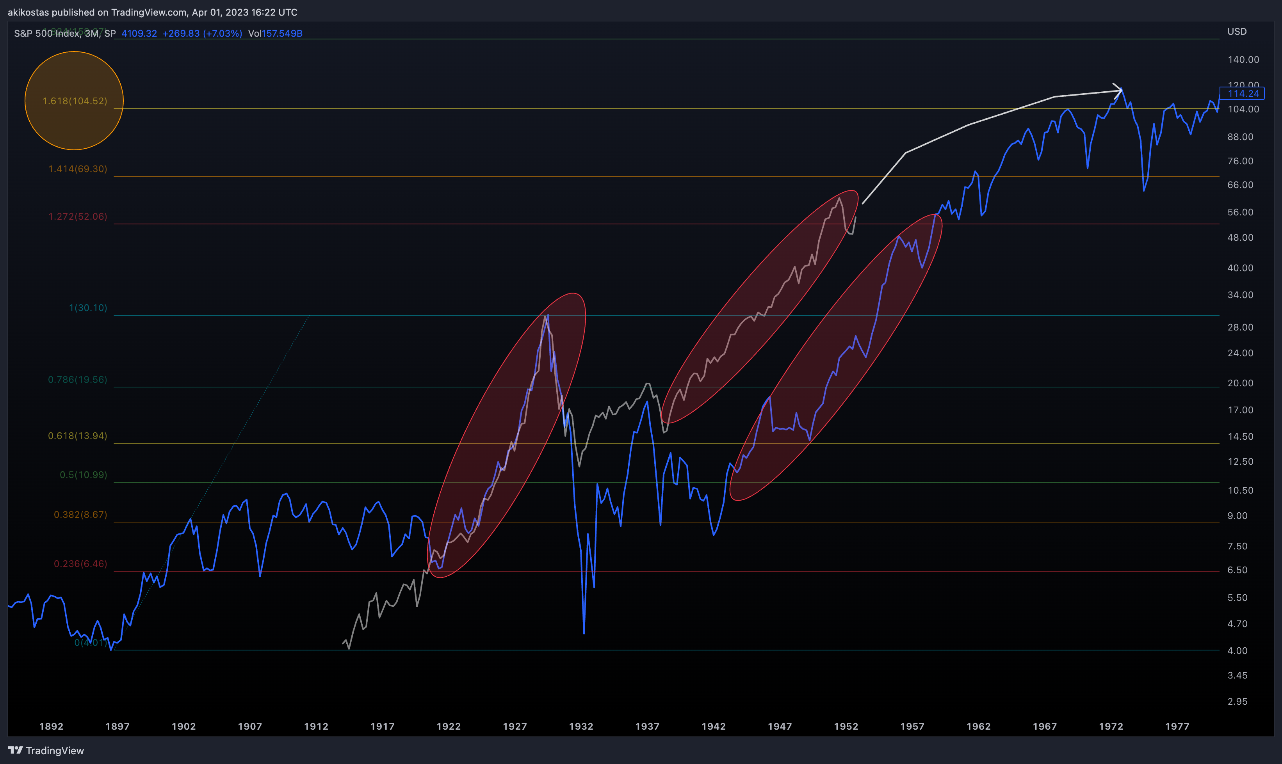Click the 0.786(19.56) Fibonacci label

pos(78,379)
